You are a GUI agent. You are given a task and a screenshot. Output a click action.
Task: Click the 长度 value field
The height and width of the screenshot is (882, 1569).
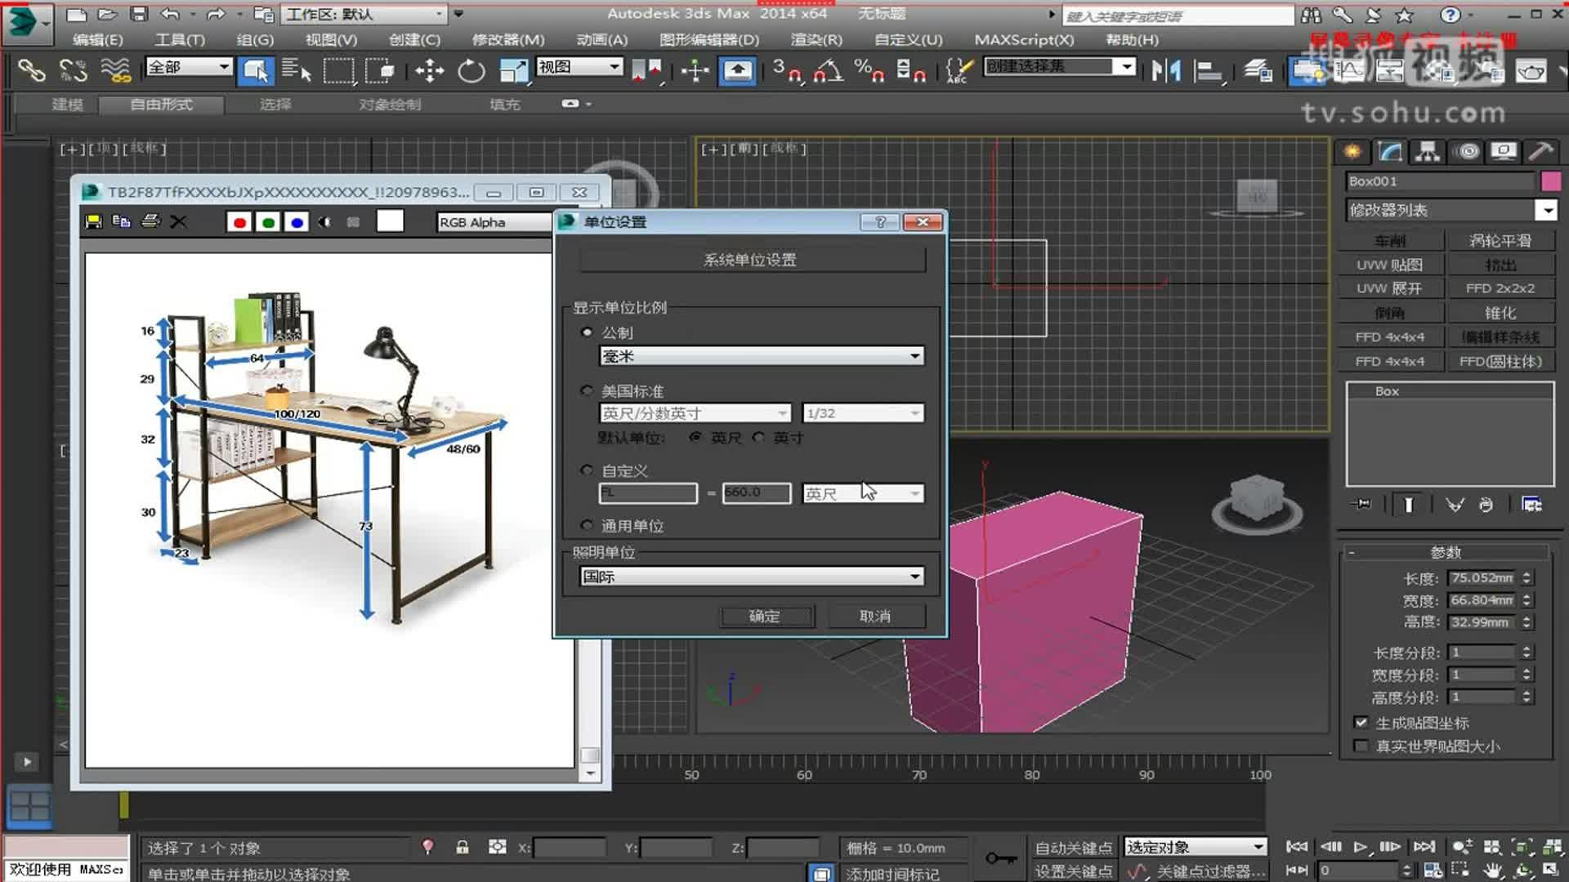pos(1482,577)
